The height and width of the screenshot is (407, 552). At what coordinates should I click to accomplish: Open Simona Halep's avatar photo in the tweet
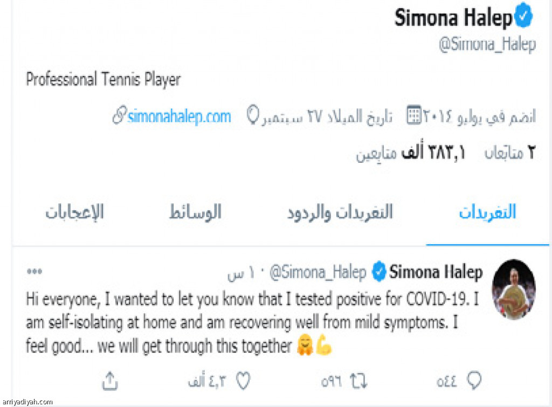point(514,289)
